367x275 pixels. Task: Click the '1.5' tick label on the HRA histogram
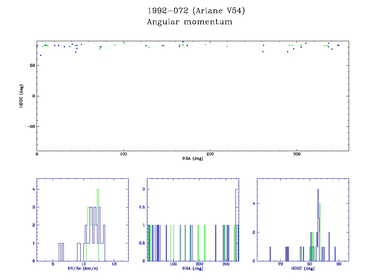142,207
